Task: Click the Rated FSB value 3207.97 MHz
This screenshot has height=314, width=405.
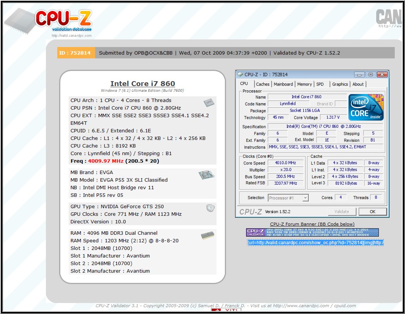Action: (x=286, y=183)
